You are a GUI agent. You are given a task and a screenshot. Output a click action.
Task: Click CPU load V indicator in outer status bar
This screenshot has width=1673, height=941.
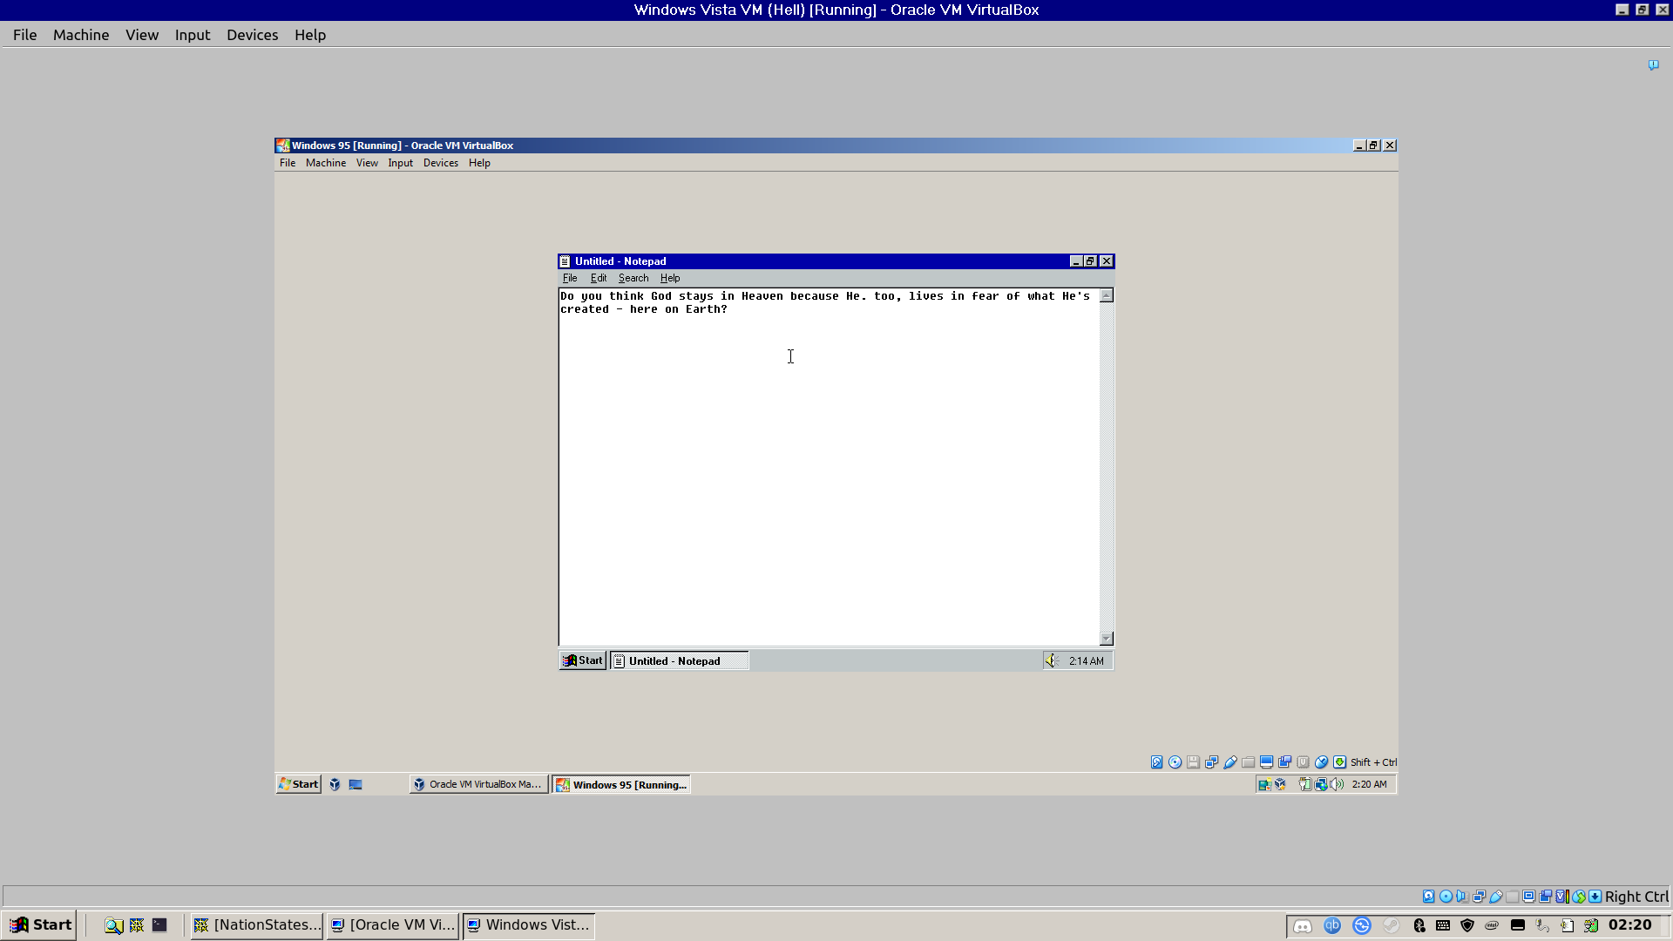click(x=1561, y=897)
